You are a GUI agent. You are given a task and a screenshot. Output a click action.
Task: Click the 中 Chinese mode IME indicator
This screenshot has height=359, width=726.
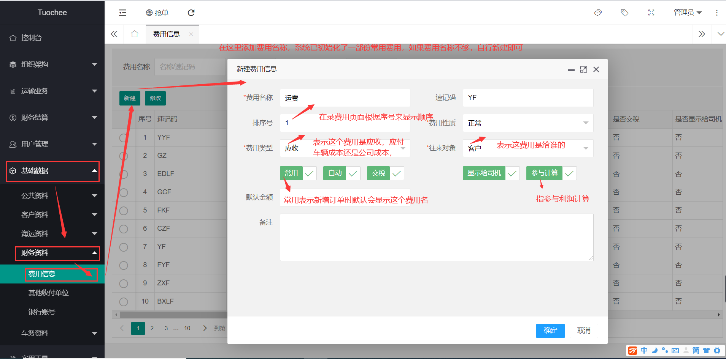coord(644,351)
